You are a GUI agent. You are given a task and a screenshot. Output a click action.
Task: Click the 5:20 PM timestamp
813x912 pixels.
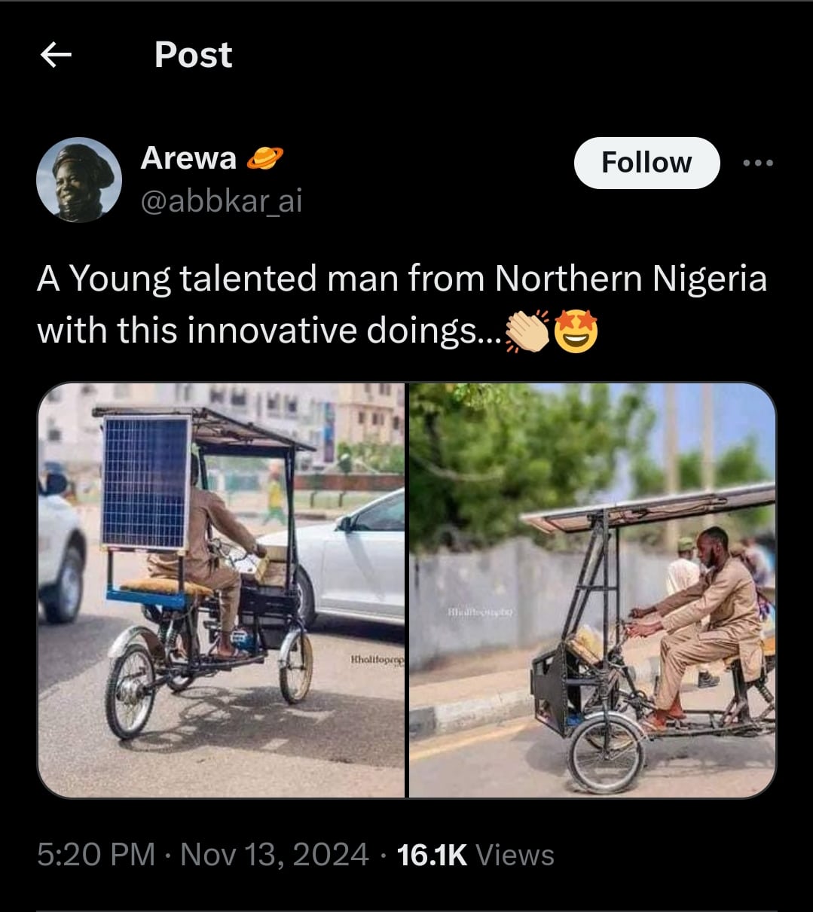pos(96,855)
